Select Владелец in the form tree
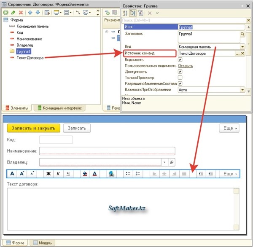 click(x=25, y=45)
